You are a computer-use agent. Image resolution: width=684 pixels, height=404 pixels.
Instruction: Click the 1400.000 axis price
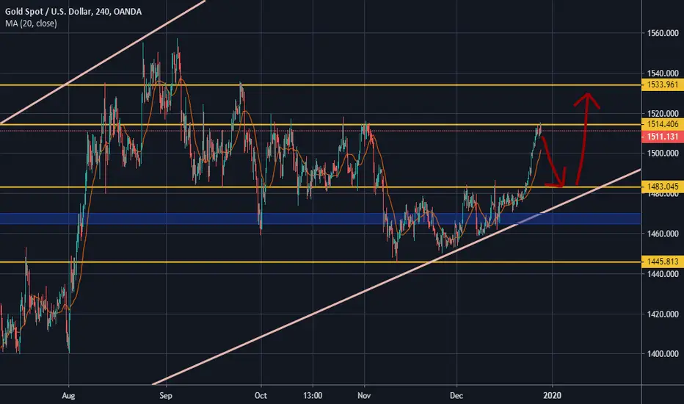663,354
